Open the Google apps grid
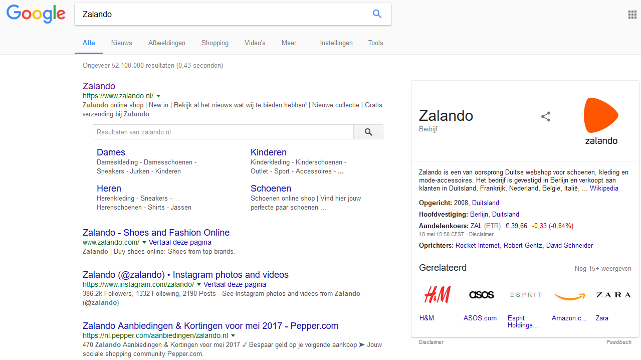 632,15
